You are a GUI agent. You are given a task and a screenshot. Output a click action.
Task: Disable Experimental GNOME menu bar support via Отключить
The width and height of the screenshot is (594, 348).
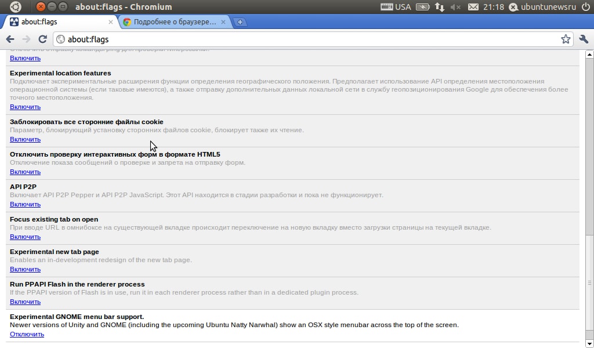pos(27,334)
